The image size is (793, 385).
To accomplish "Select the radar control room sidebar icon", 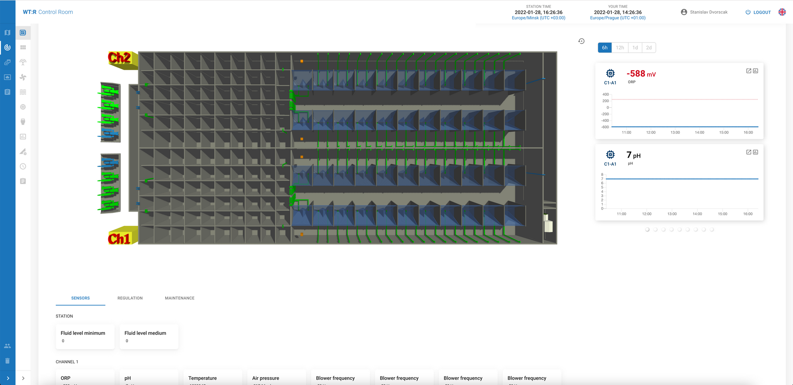I will coord(7,47).
